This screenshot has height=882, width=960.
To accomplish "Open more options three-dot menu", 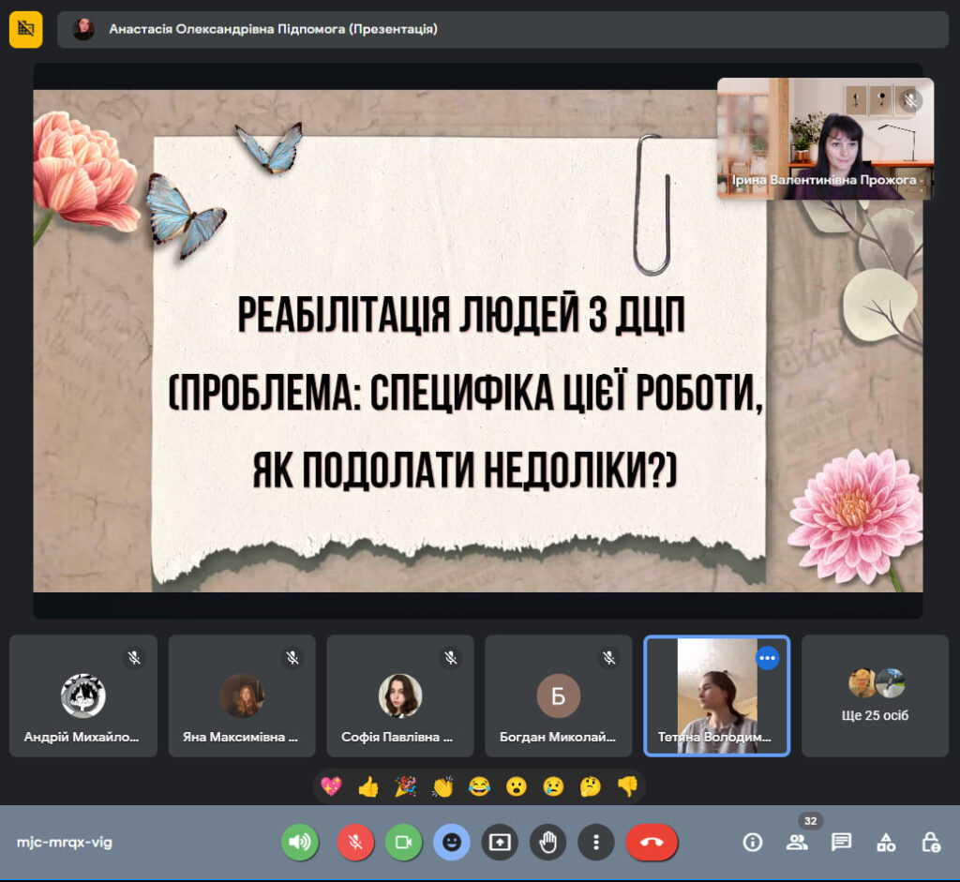I will (x=595, y=843).
